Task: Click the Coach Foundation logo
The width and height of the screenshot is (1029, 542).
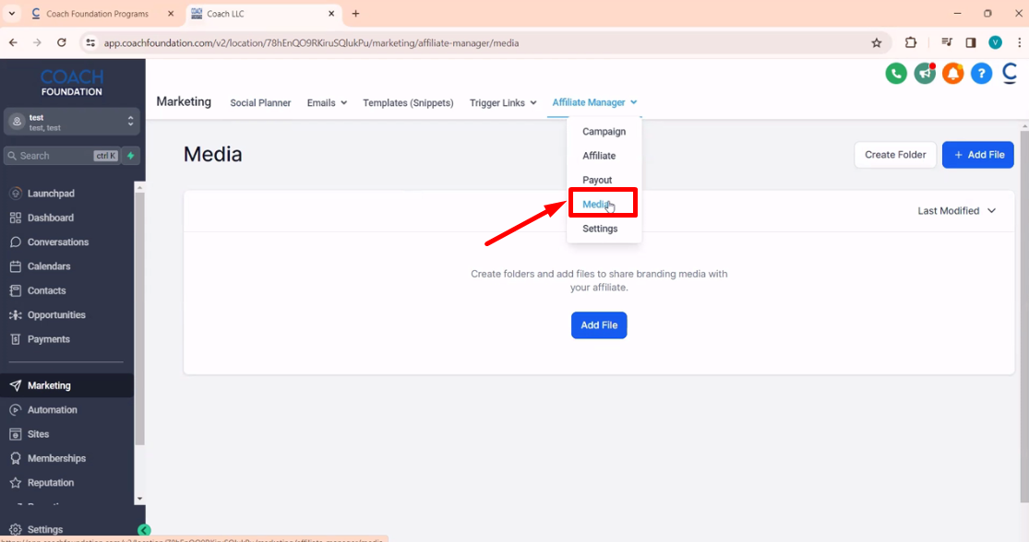Action: tap(72, 83)
